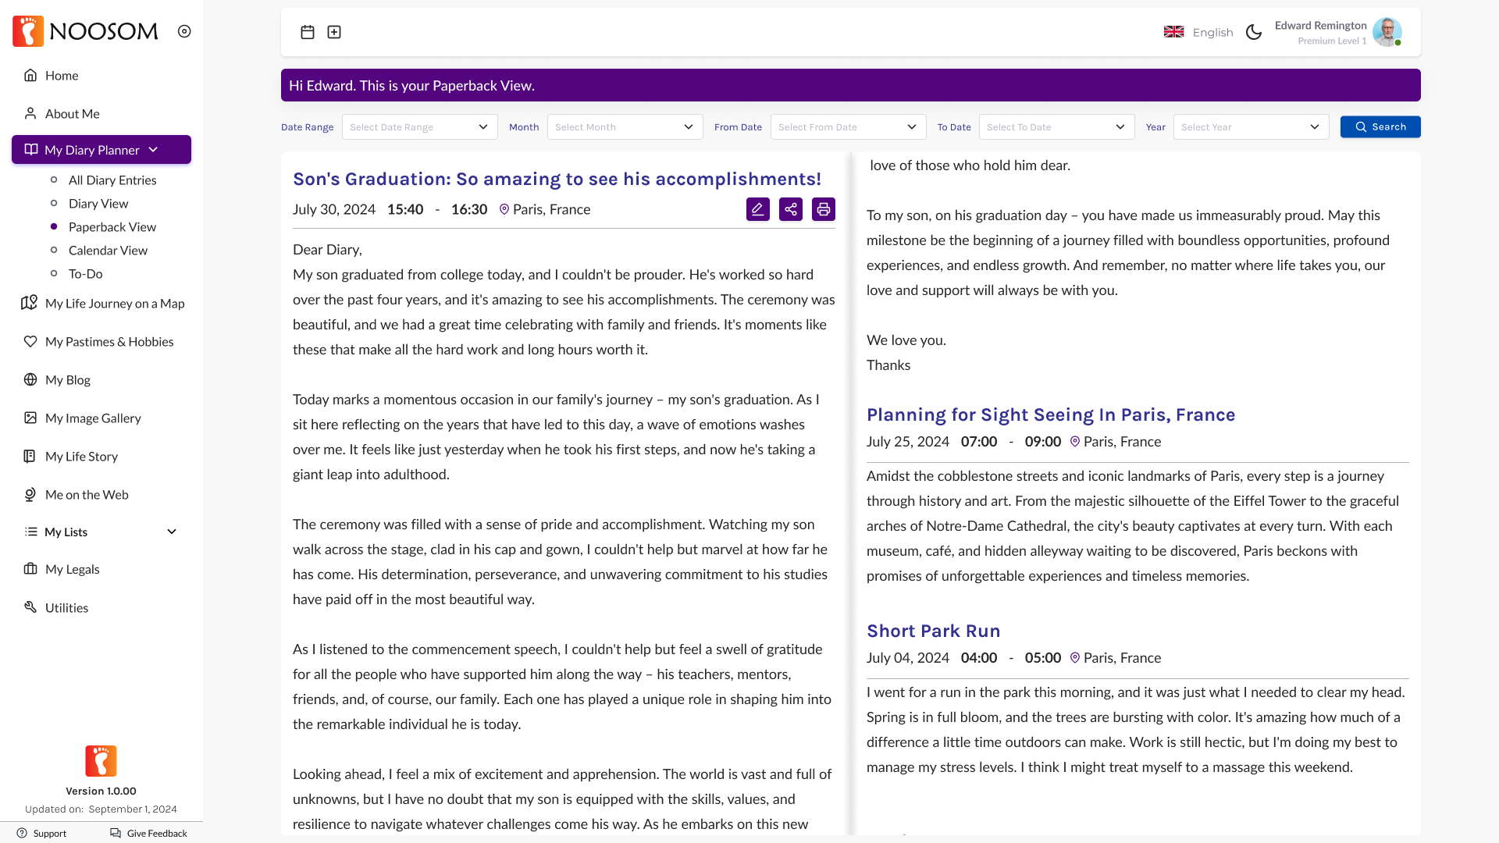This screenshot has width=1499, height=843.
Task: Open the My Blog menu item
Action: pos(67,380)
